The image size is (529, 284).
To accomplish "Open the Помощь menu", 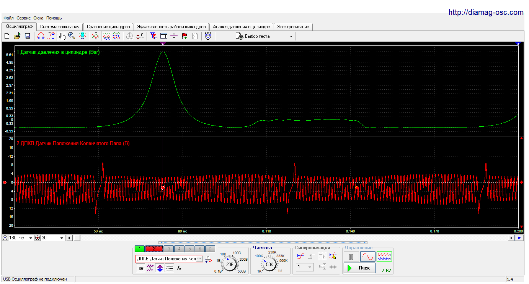I will tap(54, 18).
